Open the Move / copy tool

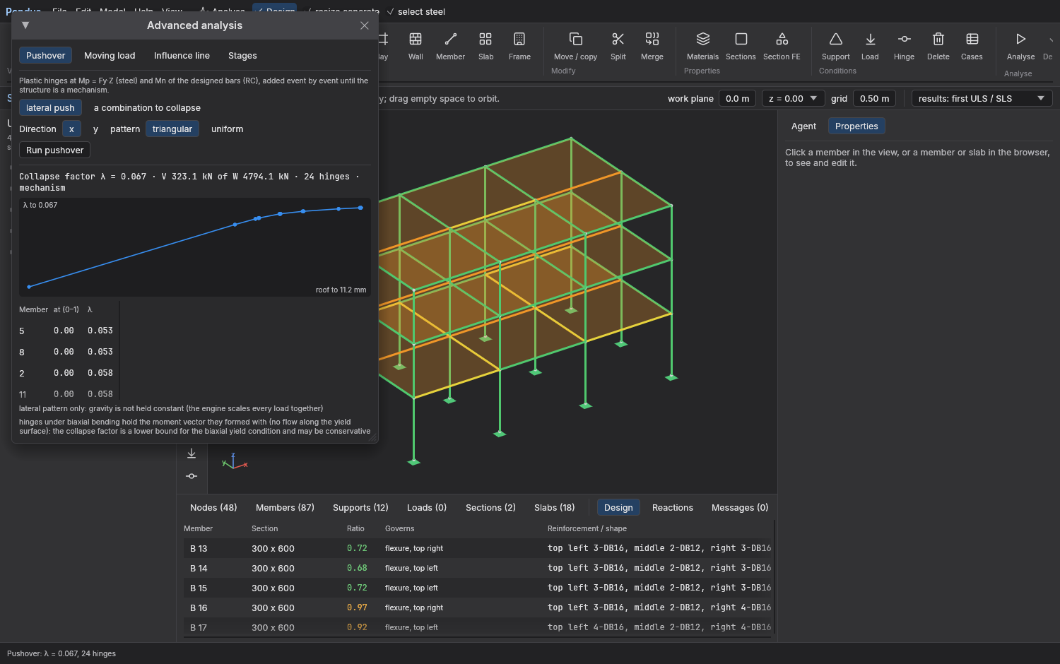click(x=575, y=47)
